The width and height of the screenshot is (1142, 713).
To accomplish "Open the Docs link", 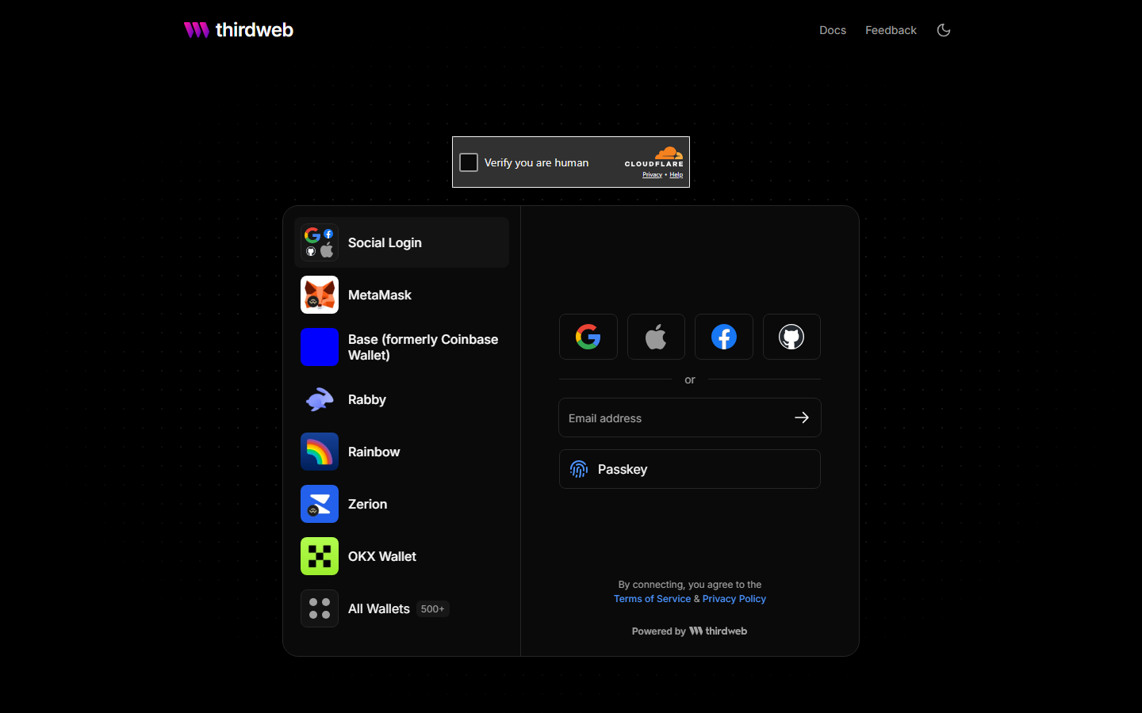I will [833, 30].
